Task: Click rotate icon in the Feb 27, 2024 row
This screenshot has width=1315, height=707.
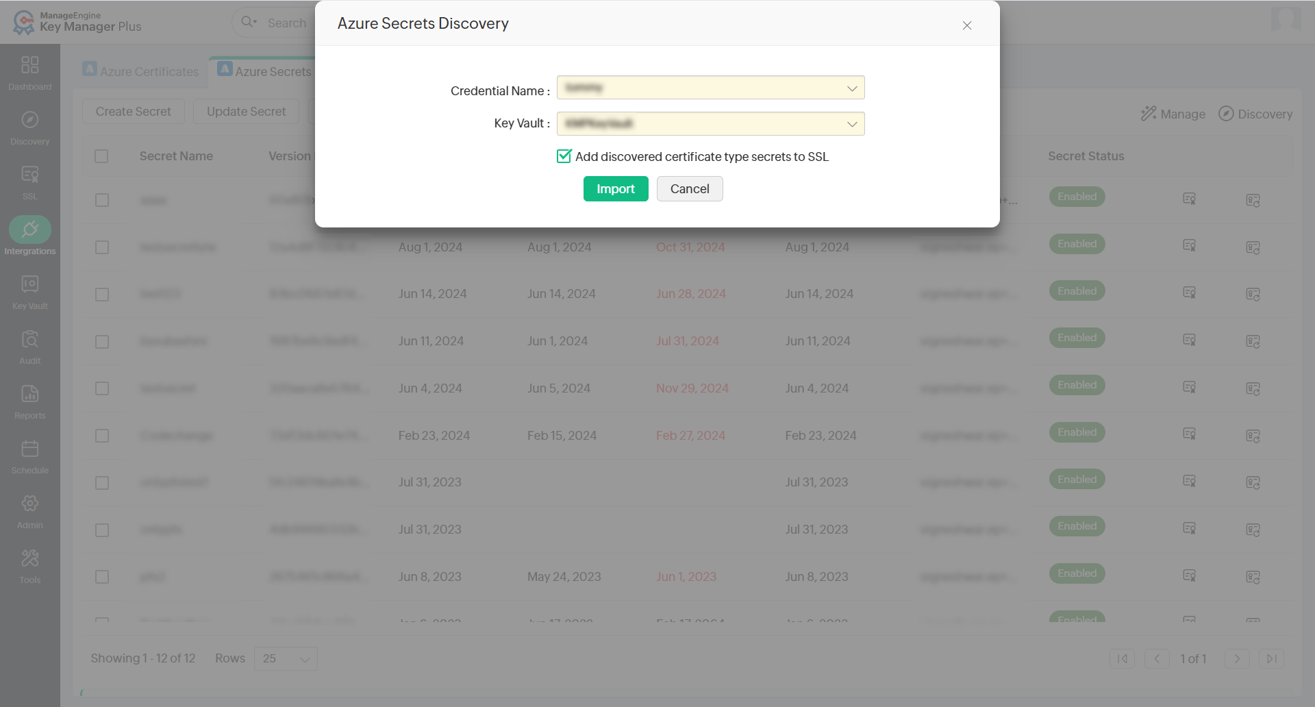Action: coord(1253,436)
